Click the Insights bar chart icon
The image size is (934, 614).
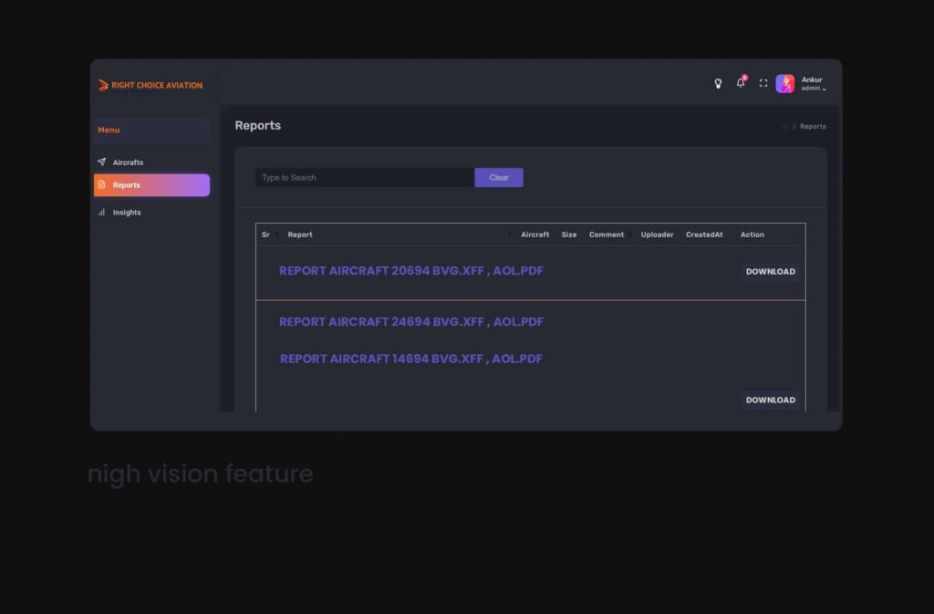point(101,212)
